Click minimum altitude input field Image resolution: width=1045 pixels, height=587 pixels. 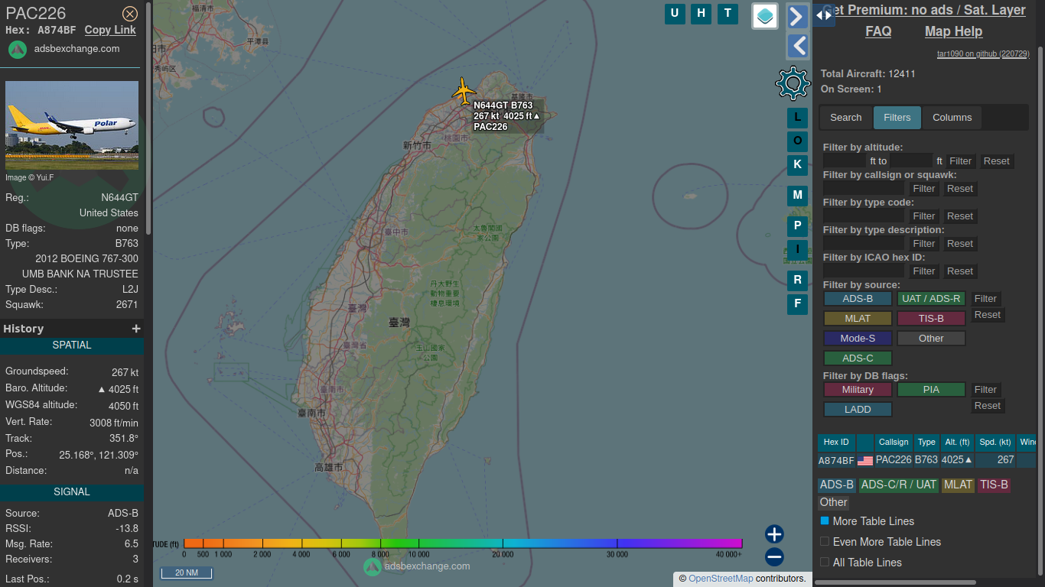[845, 161]
